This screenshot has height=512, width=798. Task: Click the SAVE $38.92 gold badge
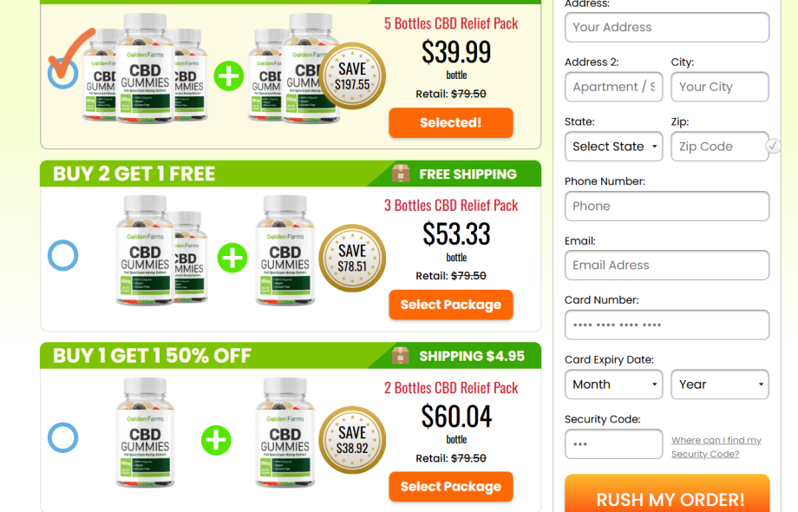coord(352,440)
